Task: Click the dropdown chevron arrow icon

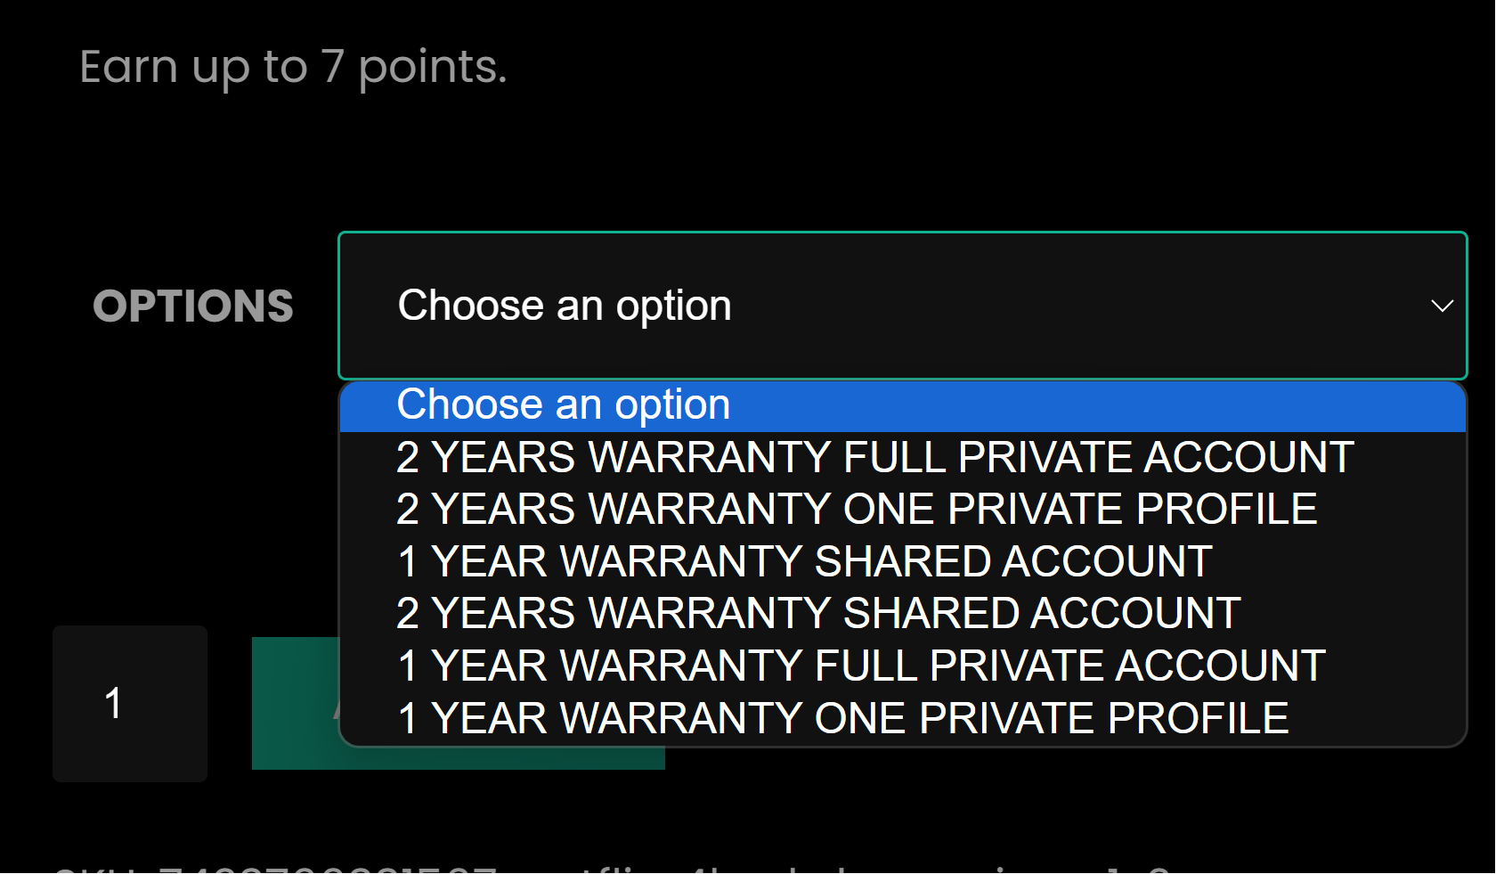Action: pos(1442,306)
